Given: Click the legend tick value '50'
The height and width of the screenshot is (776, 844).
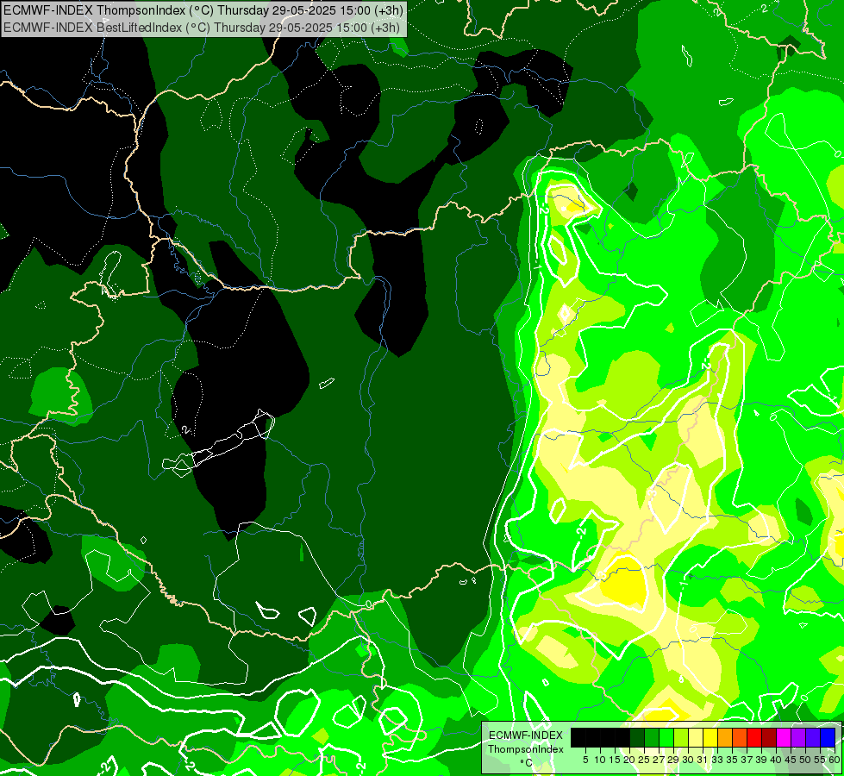Looking at the screenshot, I should point(804,760).
